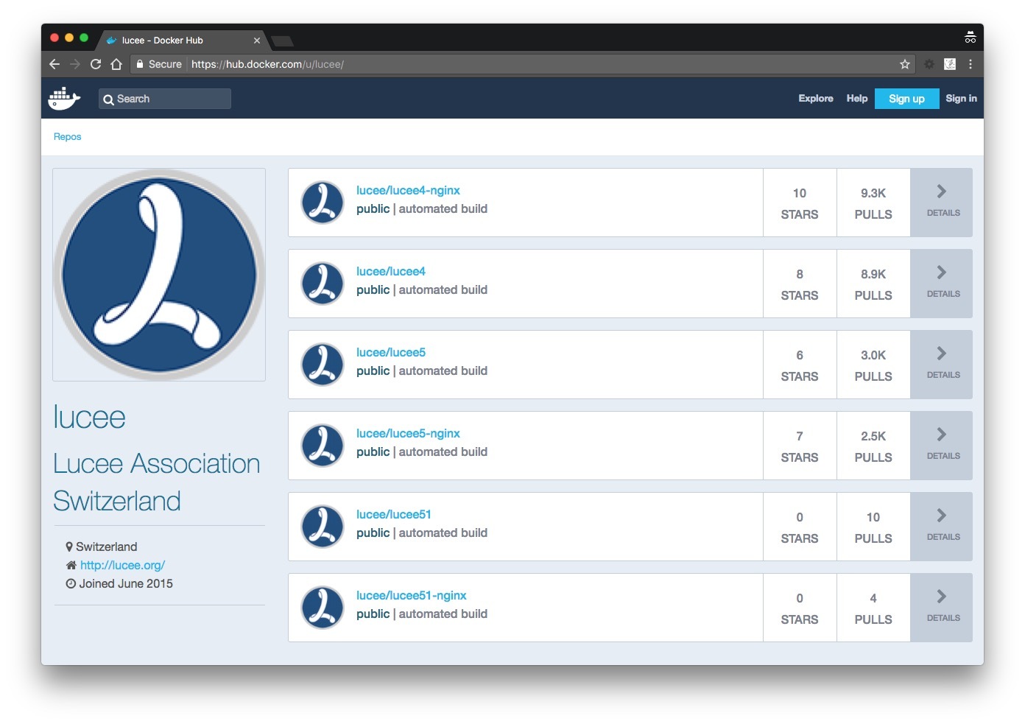Click the Switzerland location text with pin
The image size is (1025, 724).
[x=102, y=547]
